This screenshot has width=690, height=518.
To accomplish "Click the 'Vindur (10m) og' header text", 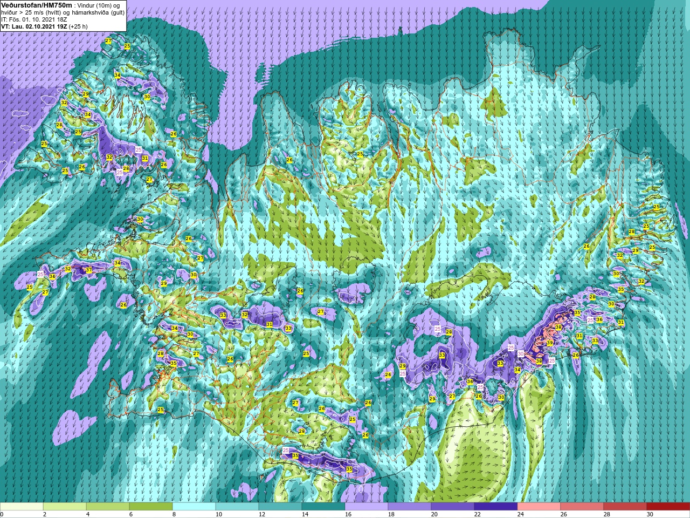I will point(99,5).
